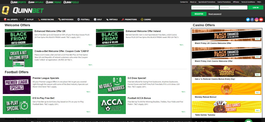This screenshot has width=265, height=122.
Task: Focus the Password field
Action: click(233, 7)
